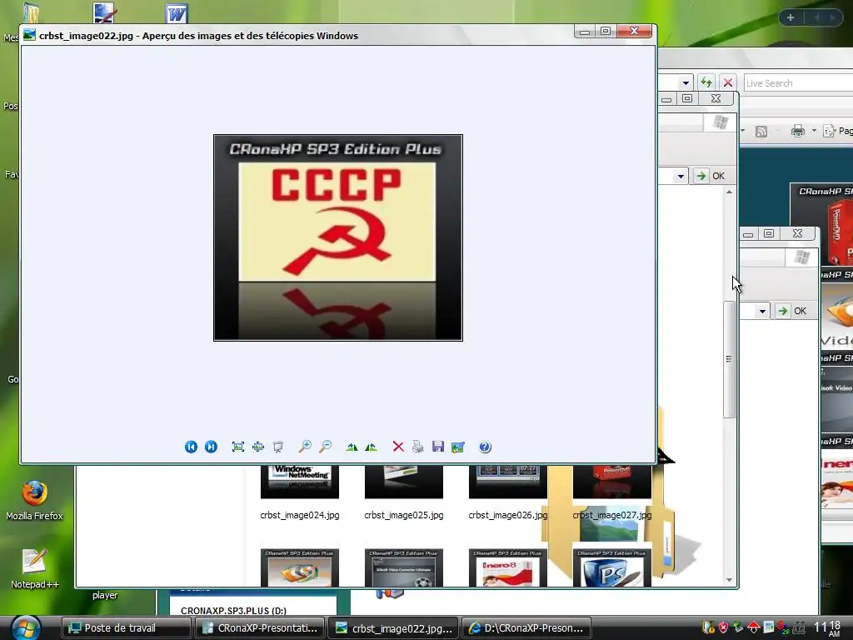This screenshot has height=640, width=853.
Task: Select the Nero 8 thumbnail in folder
Action: tap(507, 567)
